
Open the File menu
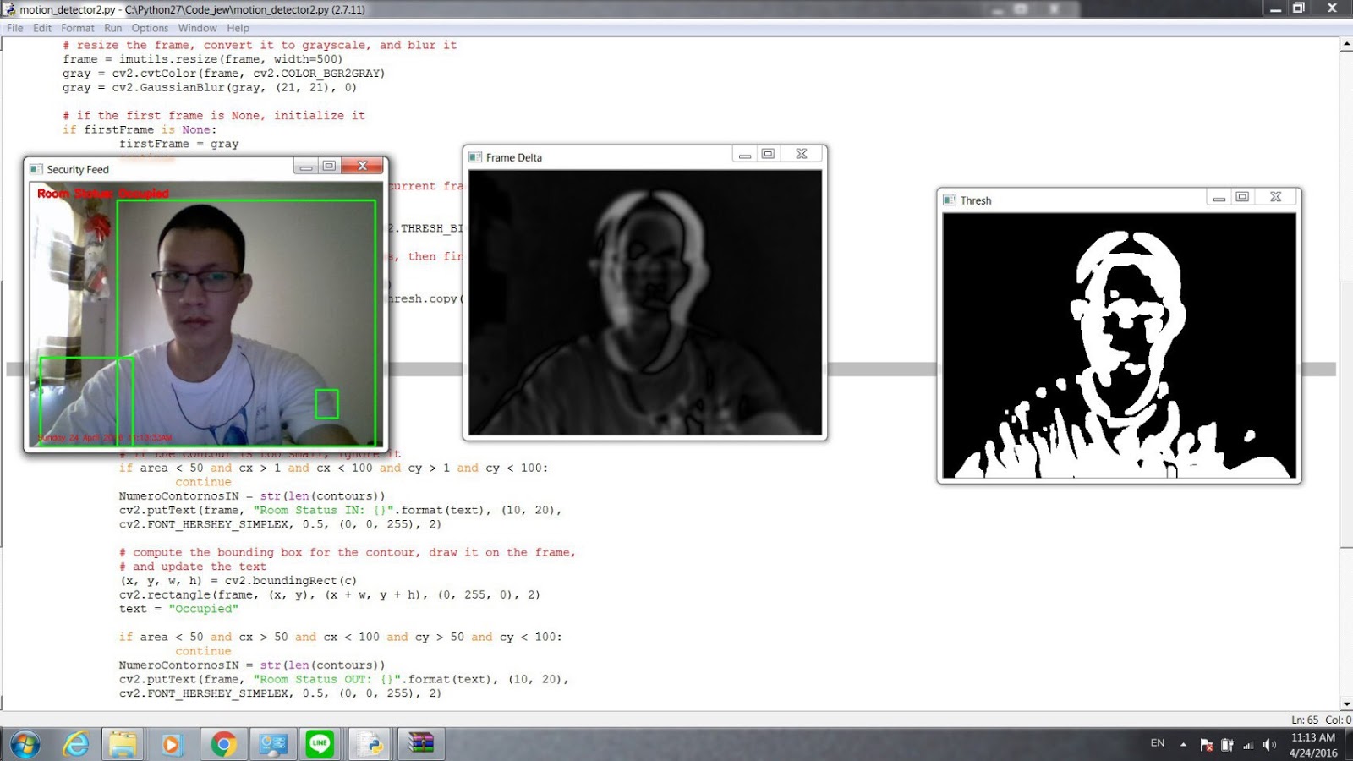[14, 28]
